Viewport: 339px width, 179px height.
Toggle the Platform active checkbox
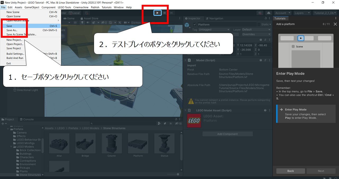coord(195,25)
